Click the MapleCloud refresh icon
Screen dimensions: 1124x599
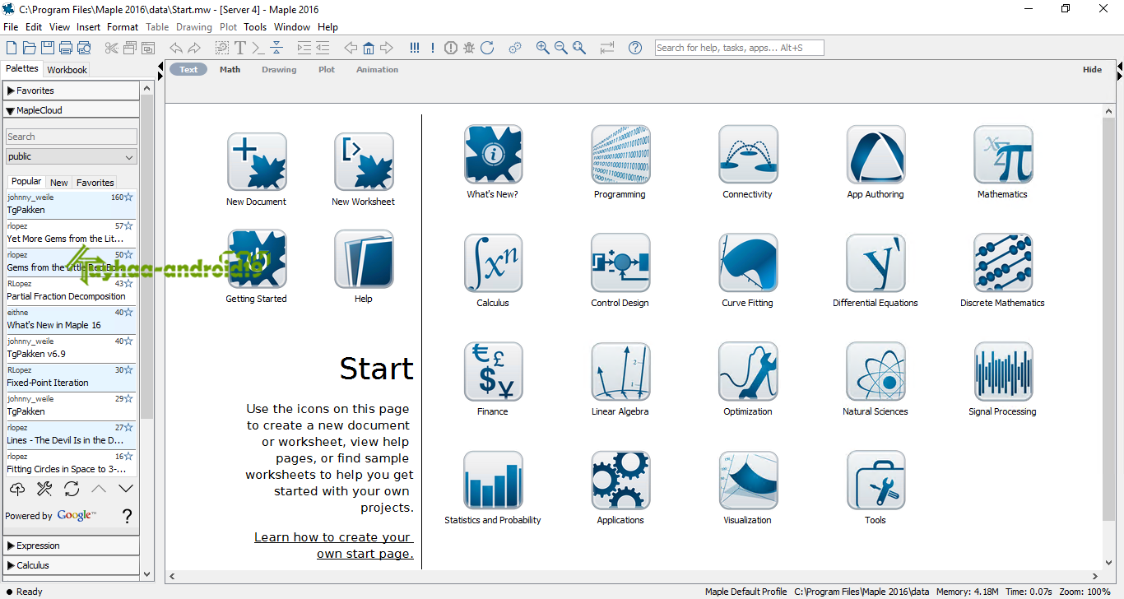click(72, 489)
